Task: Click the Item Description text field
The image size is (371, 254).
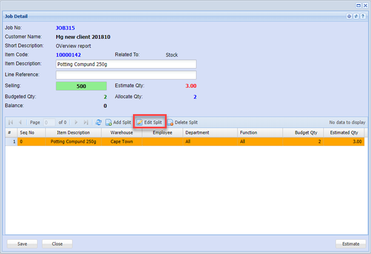Action: coord(126,64)
